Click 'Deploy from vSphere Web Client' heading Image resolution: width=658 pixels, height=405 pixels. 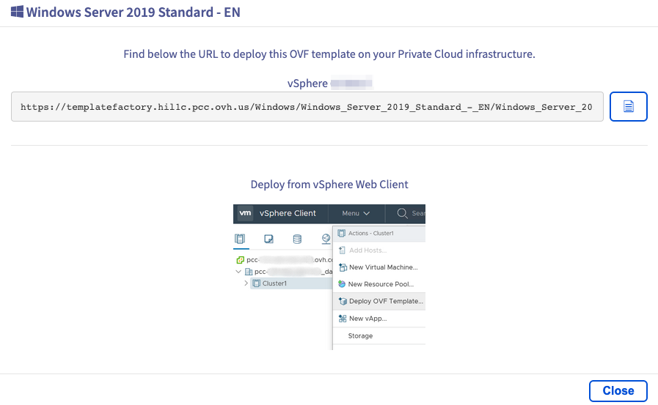[x=329, y=185]
